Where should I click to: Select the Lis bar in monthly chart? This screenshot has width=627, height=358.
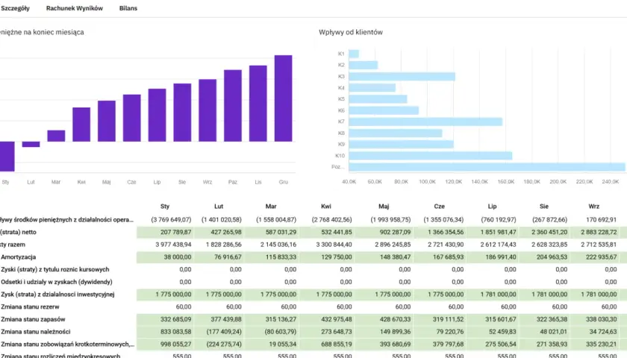pyautogui.click(x=258, y=104)
